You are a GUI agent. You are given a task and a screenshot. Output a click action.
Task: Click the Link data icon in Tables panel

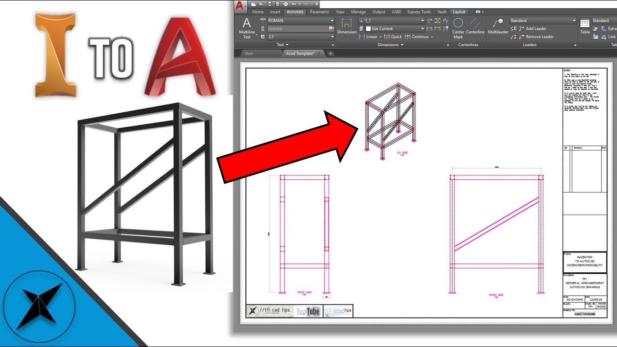pyautogui.click(x=604, y=37)
